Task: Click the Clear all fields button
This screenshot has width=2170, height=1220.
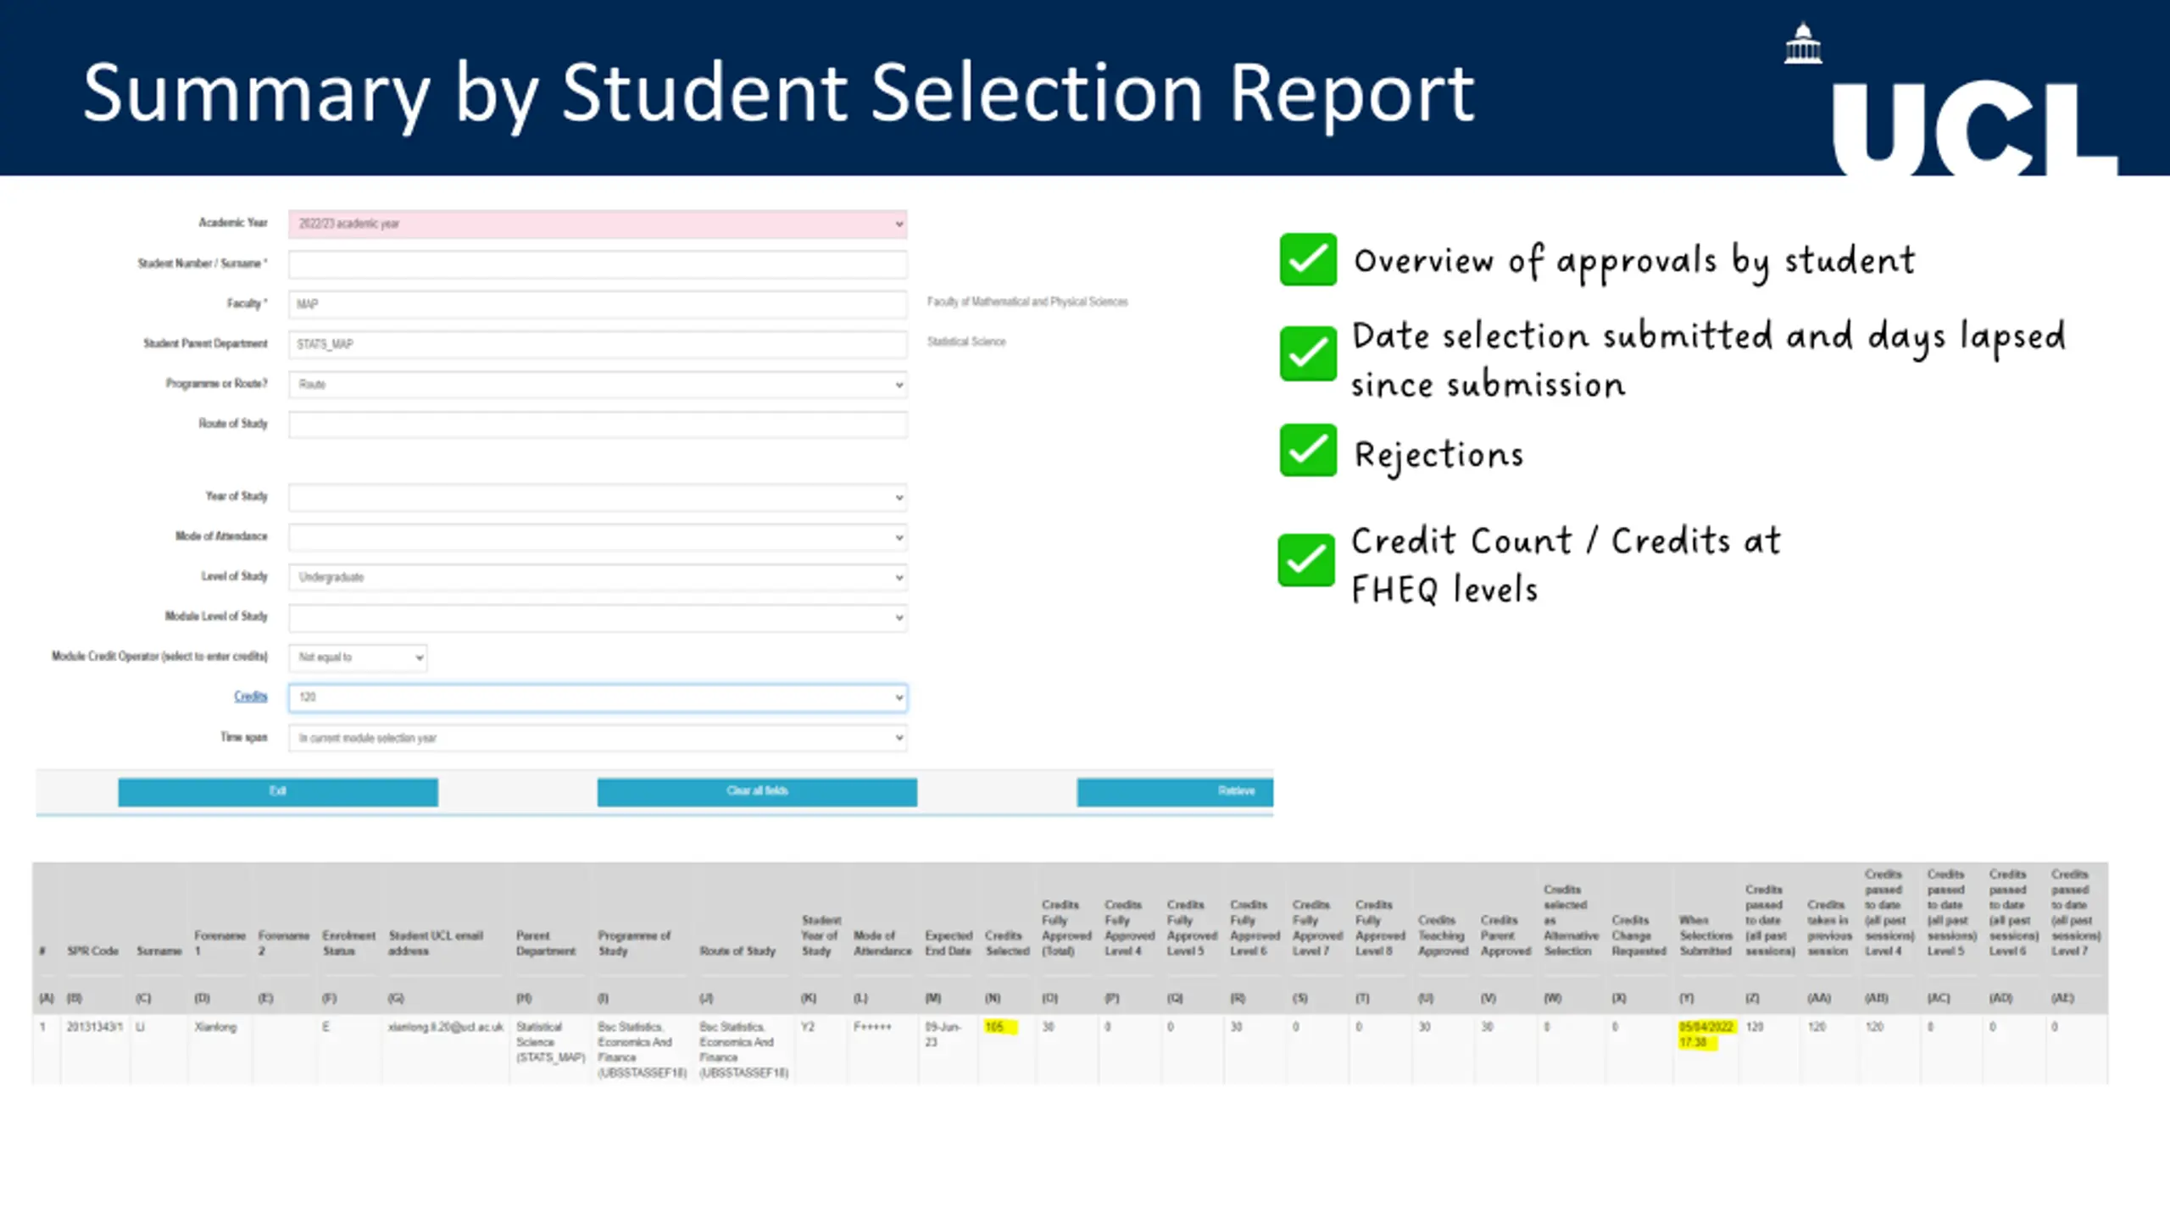Action: [757, 792]
